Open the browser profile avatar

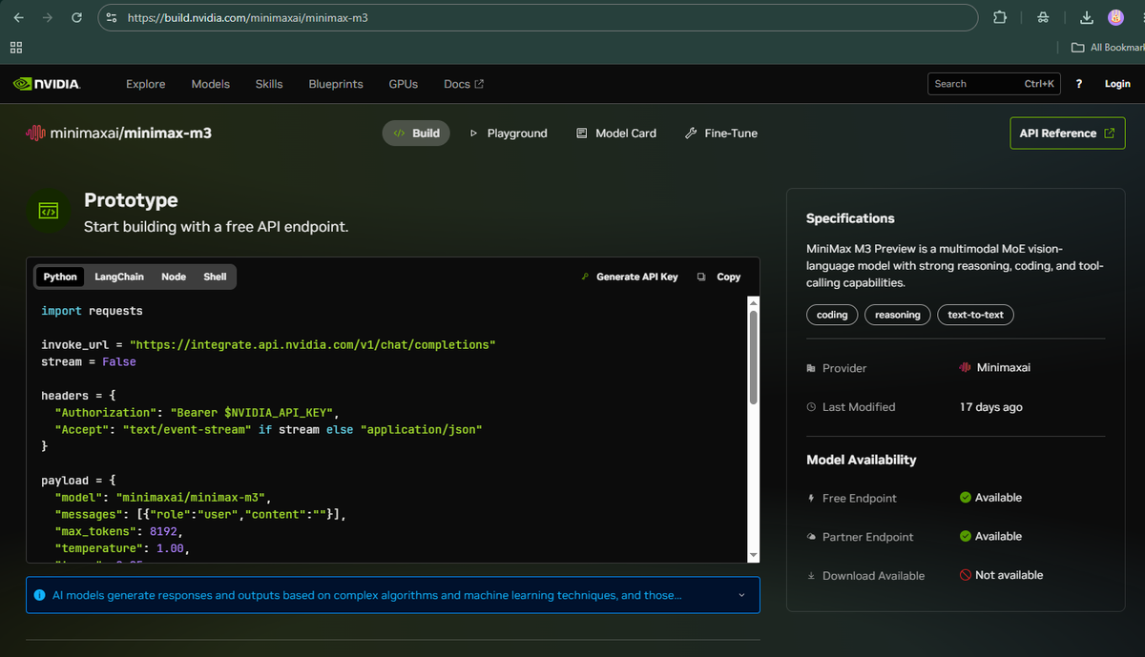[x=1115, y=17]
